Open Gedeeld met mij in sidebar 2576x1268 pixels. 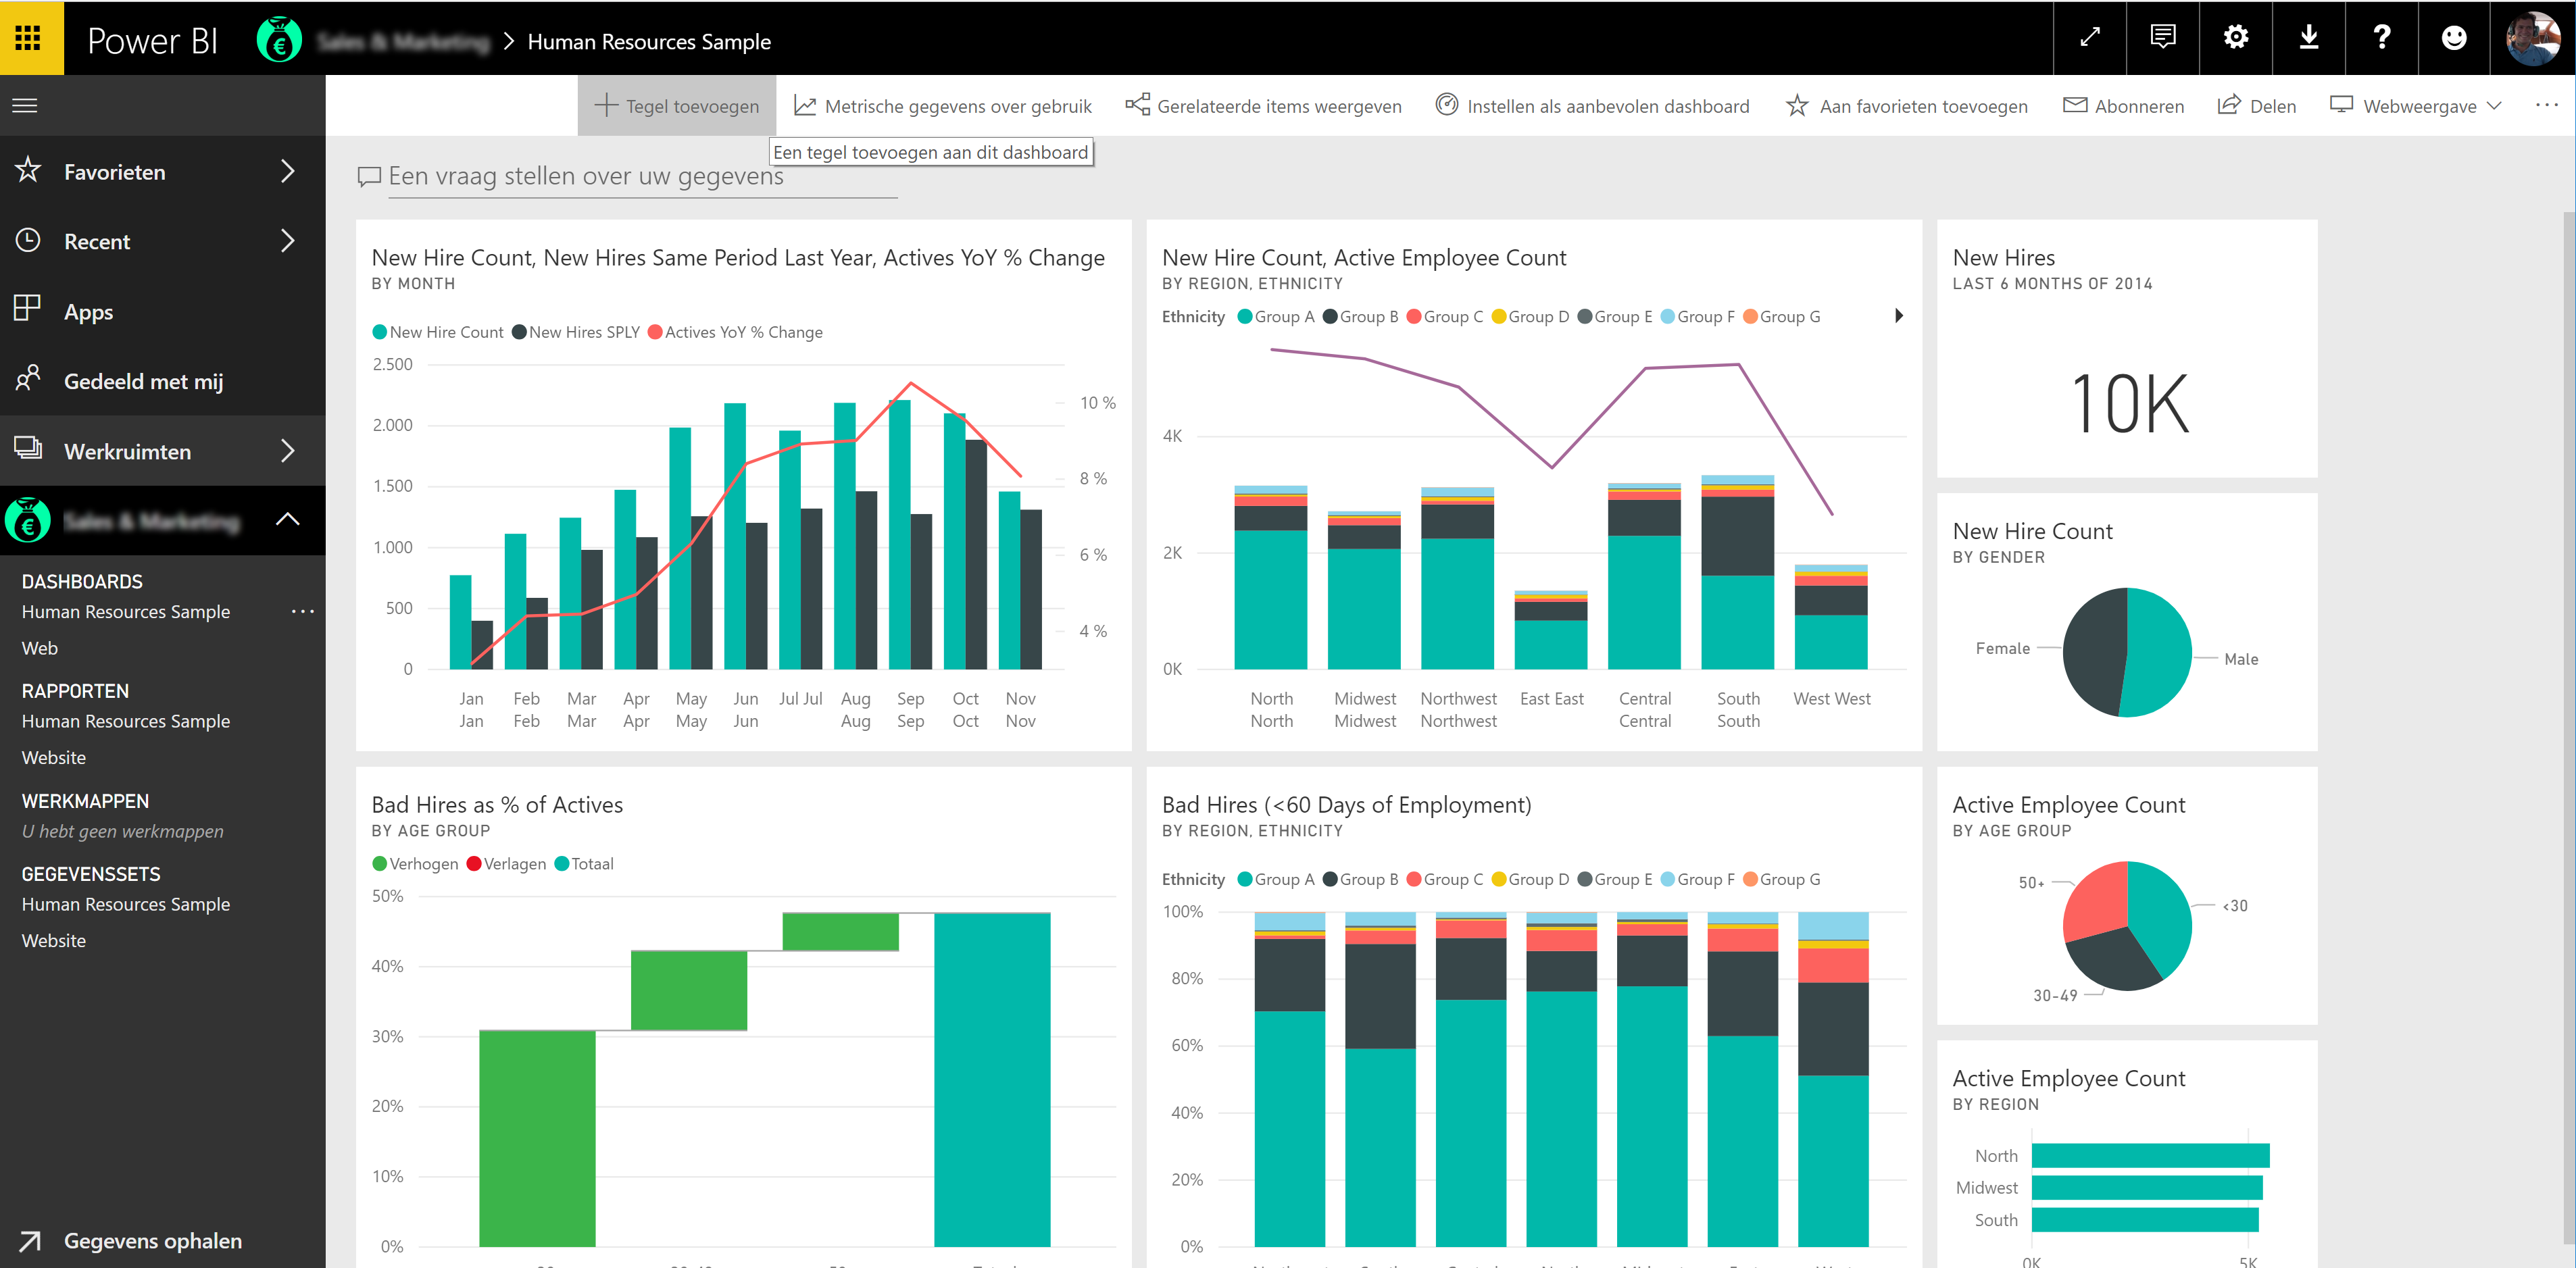click(x=143, y=381)
